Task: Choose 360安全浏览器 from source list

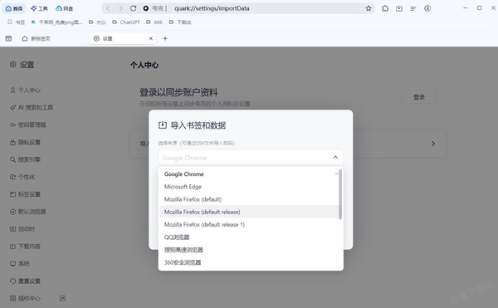Action: [249, 262]
